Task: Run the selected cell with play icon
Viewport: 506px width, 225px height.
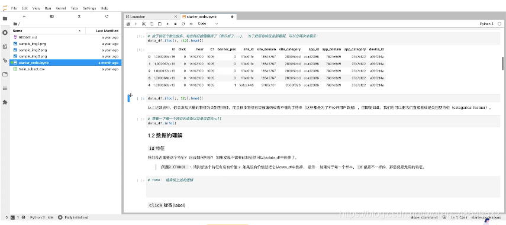Action: (x=167, y=24)
